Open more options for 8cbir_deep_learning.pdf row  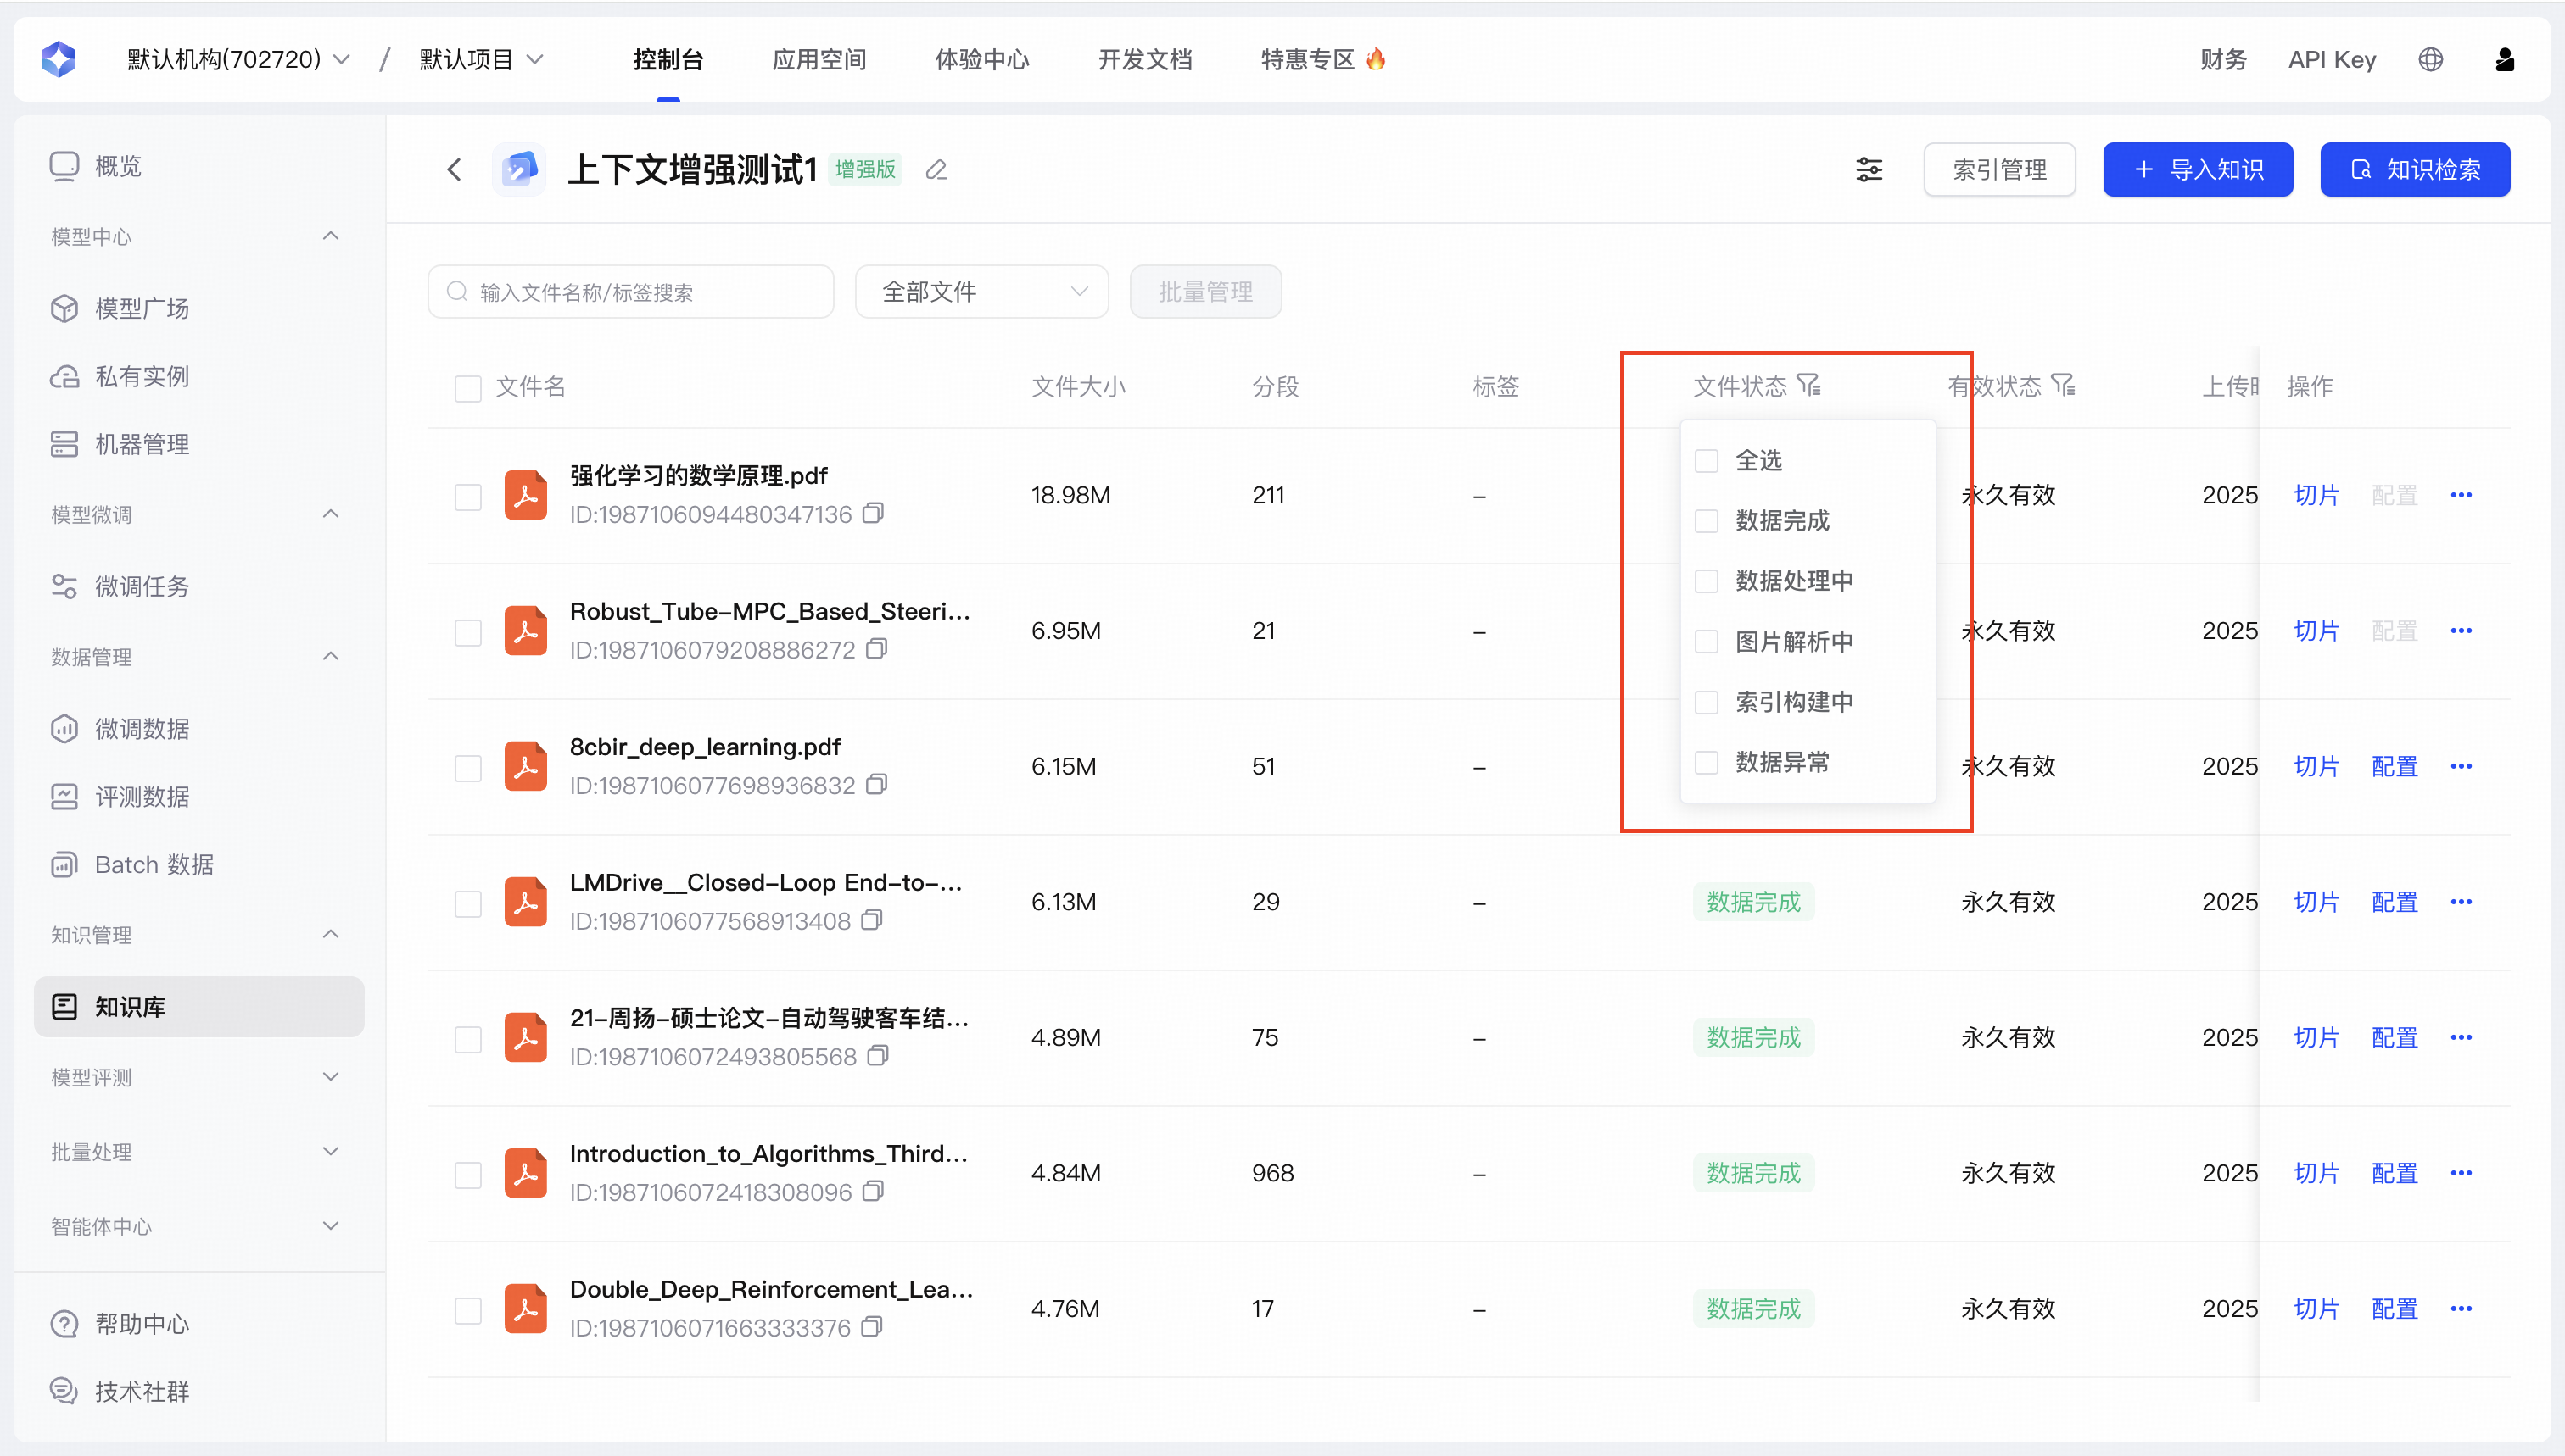(x=2461, y=767)
